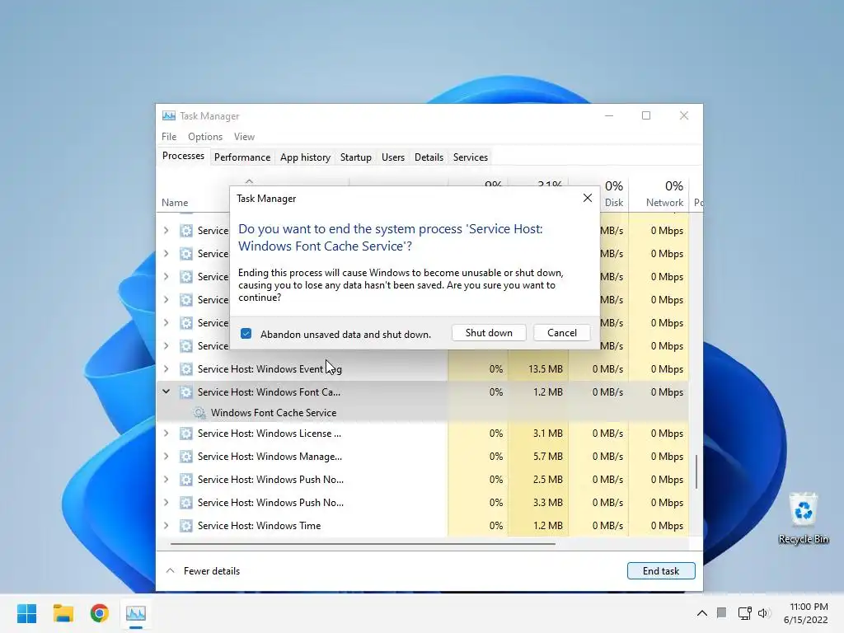Click gear icon of Windows Event Log service
844x633 pixels.
click(186, 369)
